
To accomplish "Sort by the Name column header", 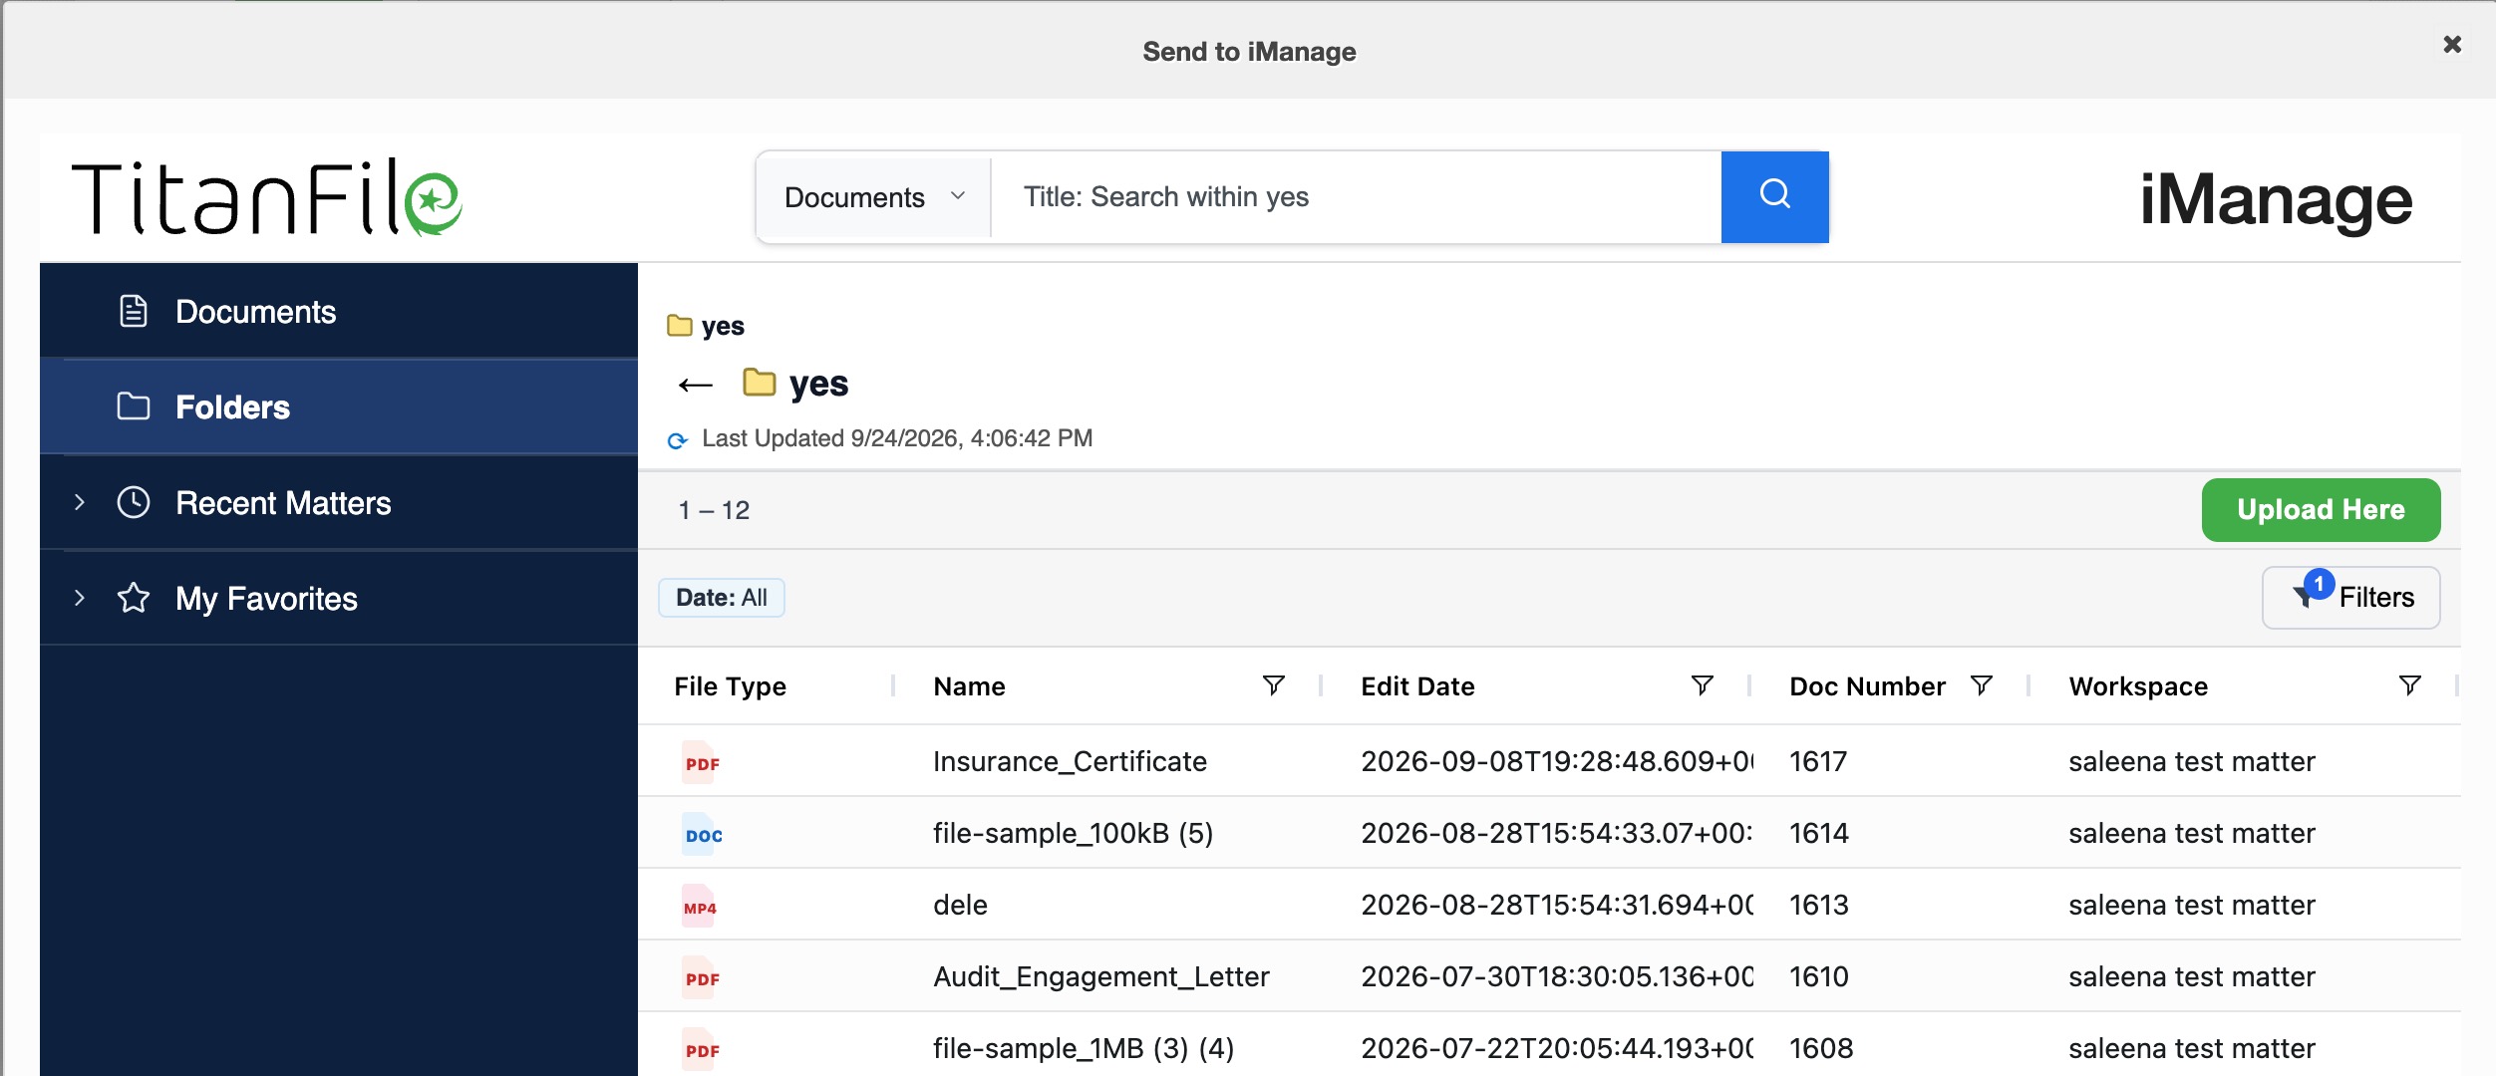I will [x=969, y=686].
